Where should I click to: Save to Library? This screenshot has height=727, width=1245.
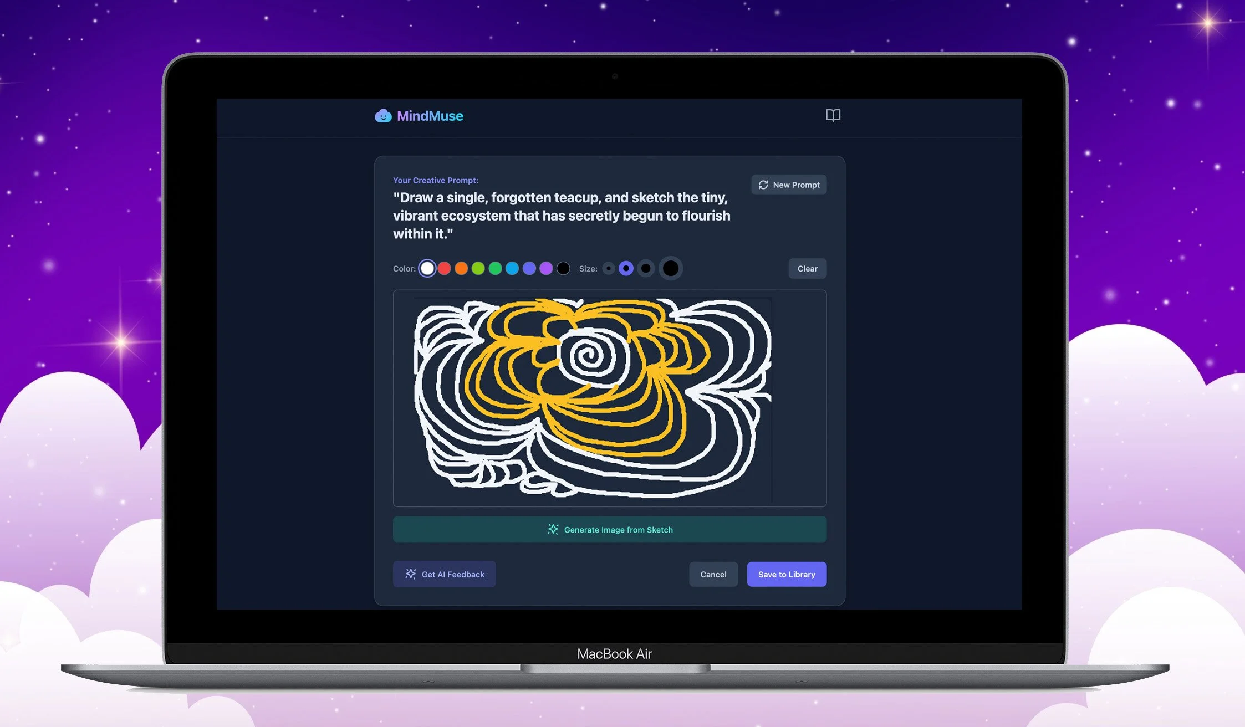pos(787,575)
